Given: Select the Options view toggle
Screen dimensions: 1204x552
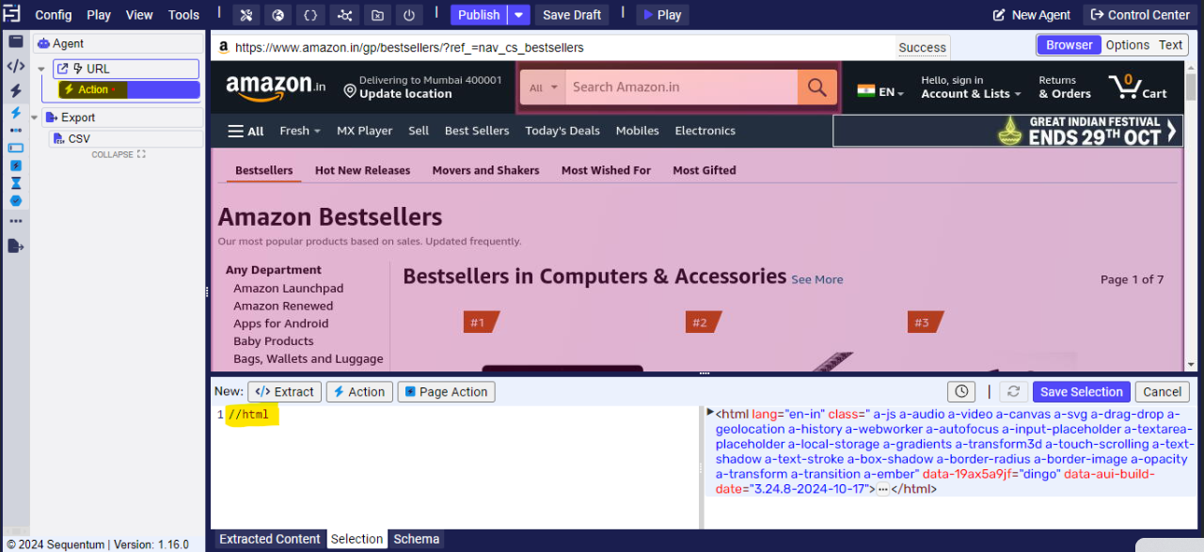Looking at the screenshot, I should pyautogui.click(x=1128, y=45).
